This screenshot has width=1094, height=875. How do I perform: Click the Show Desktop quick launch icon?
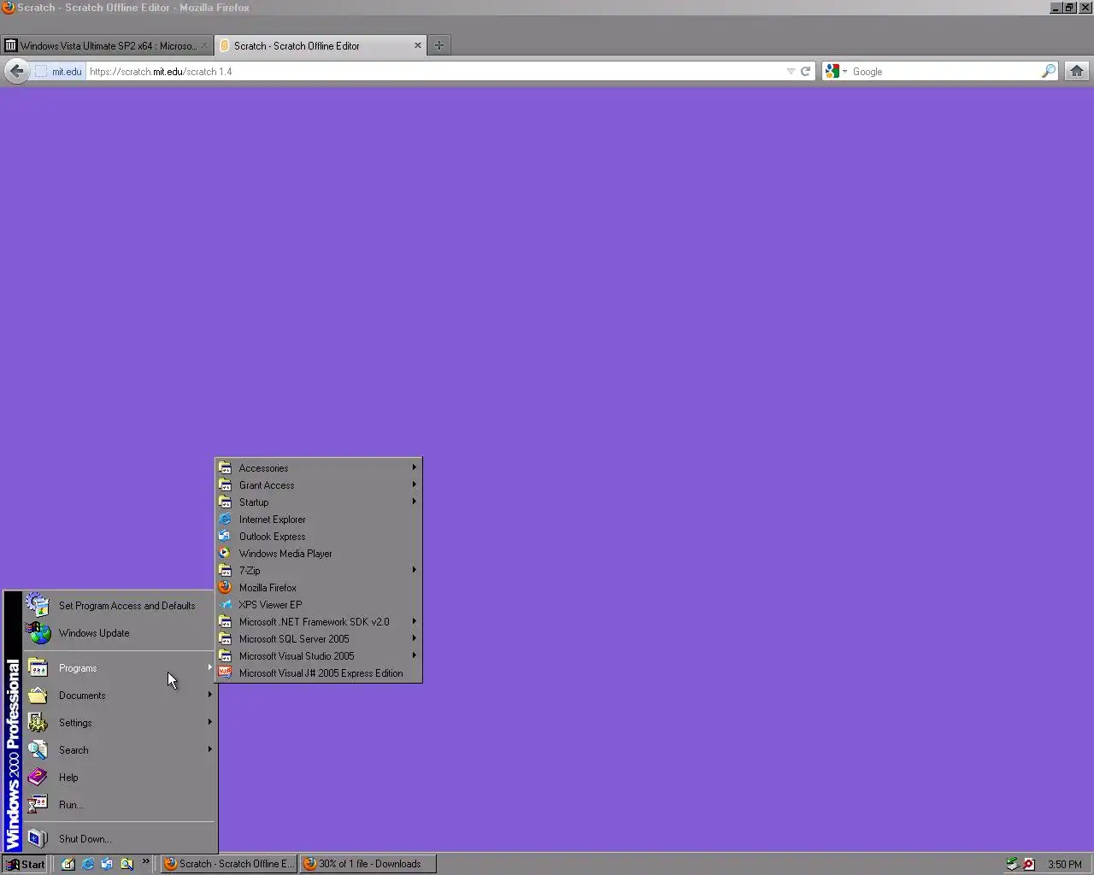[x=68, y=864]
